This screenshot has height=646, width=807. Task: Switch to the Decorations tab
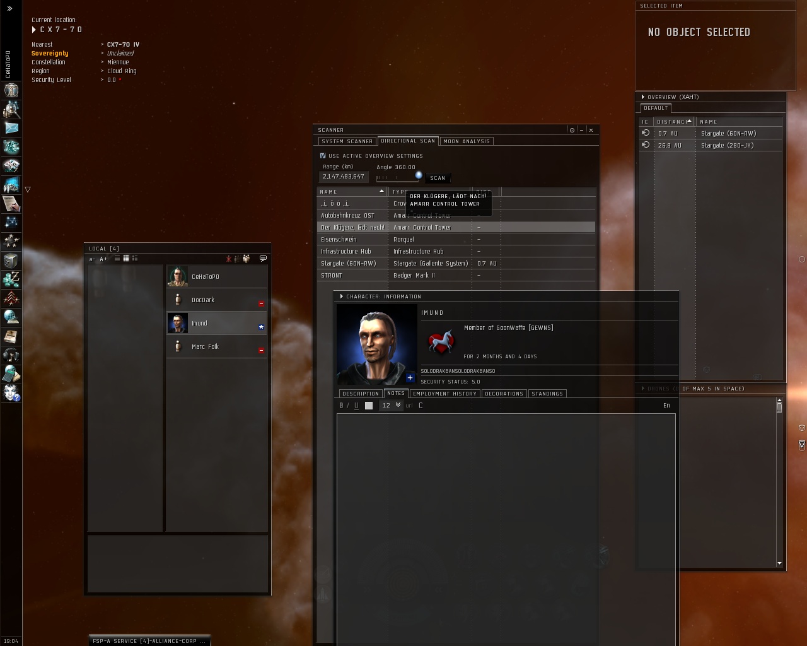point(504,394)
